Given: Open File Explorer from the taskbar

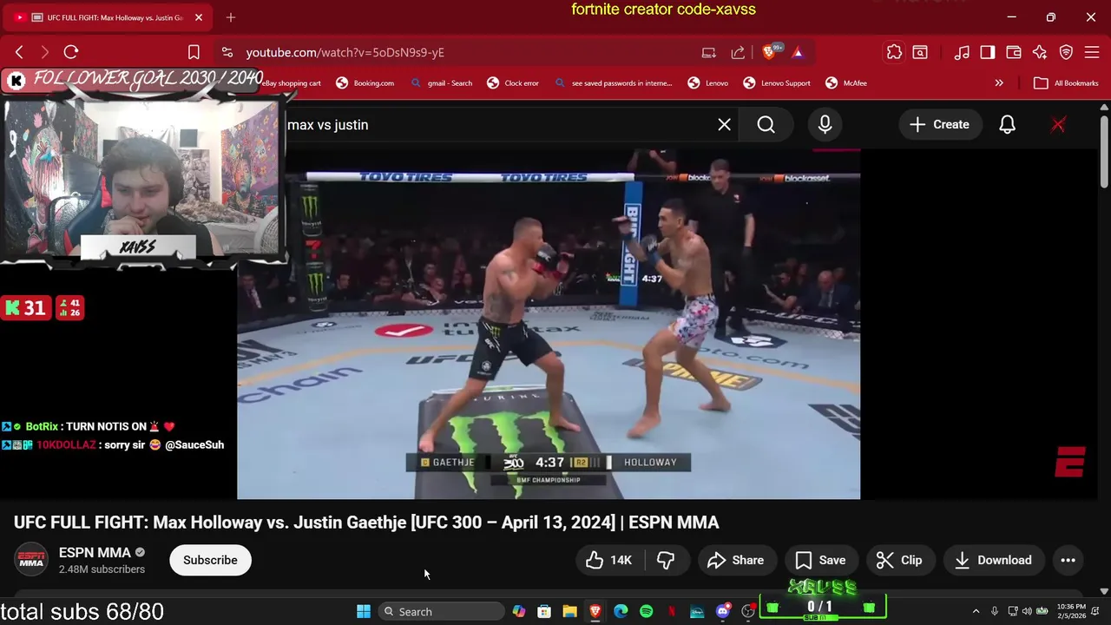Looking at the screenshot, I should [569, 611].
